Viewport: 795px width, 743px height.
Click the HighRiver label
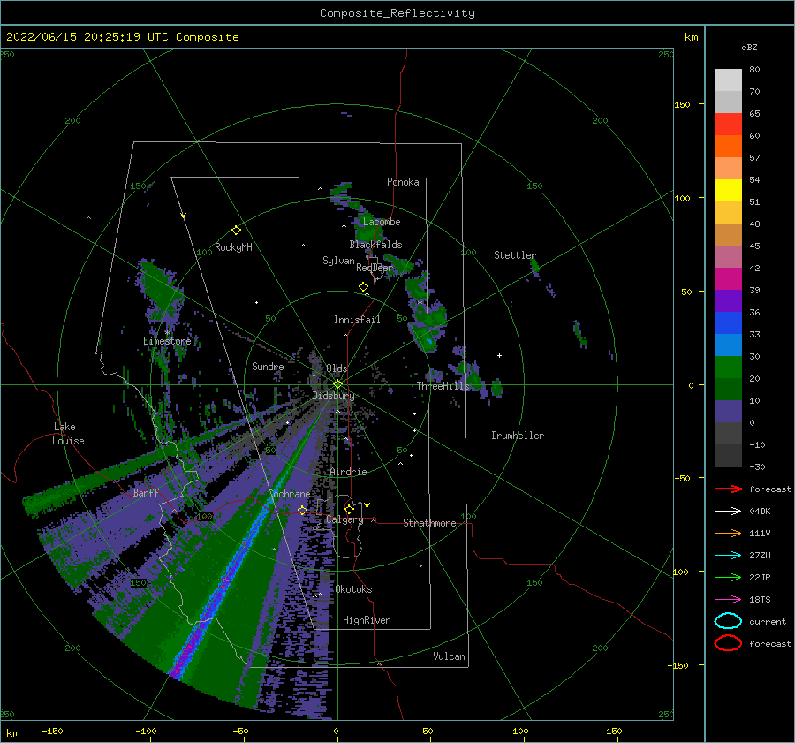tap(367, 620)
